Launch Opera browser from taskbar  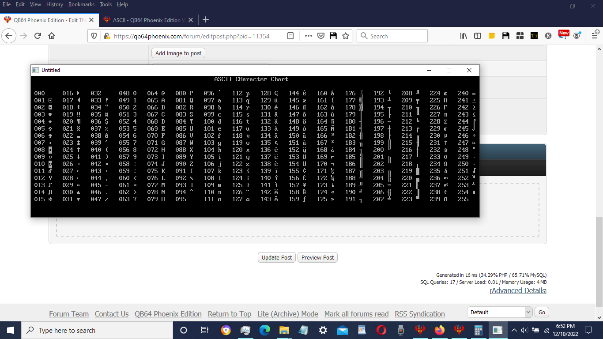[381, 330]
